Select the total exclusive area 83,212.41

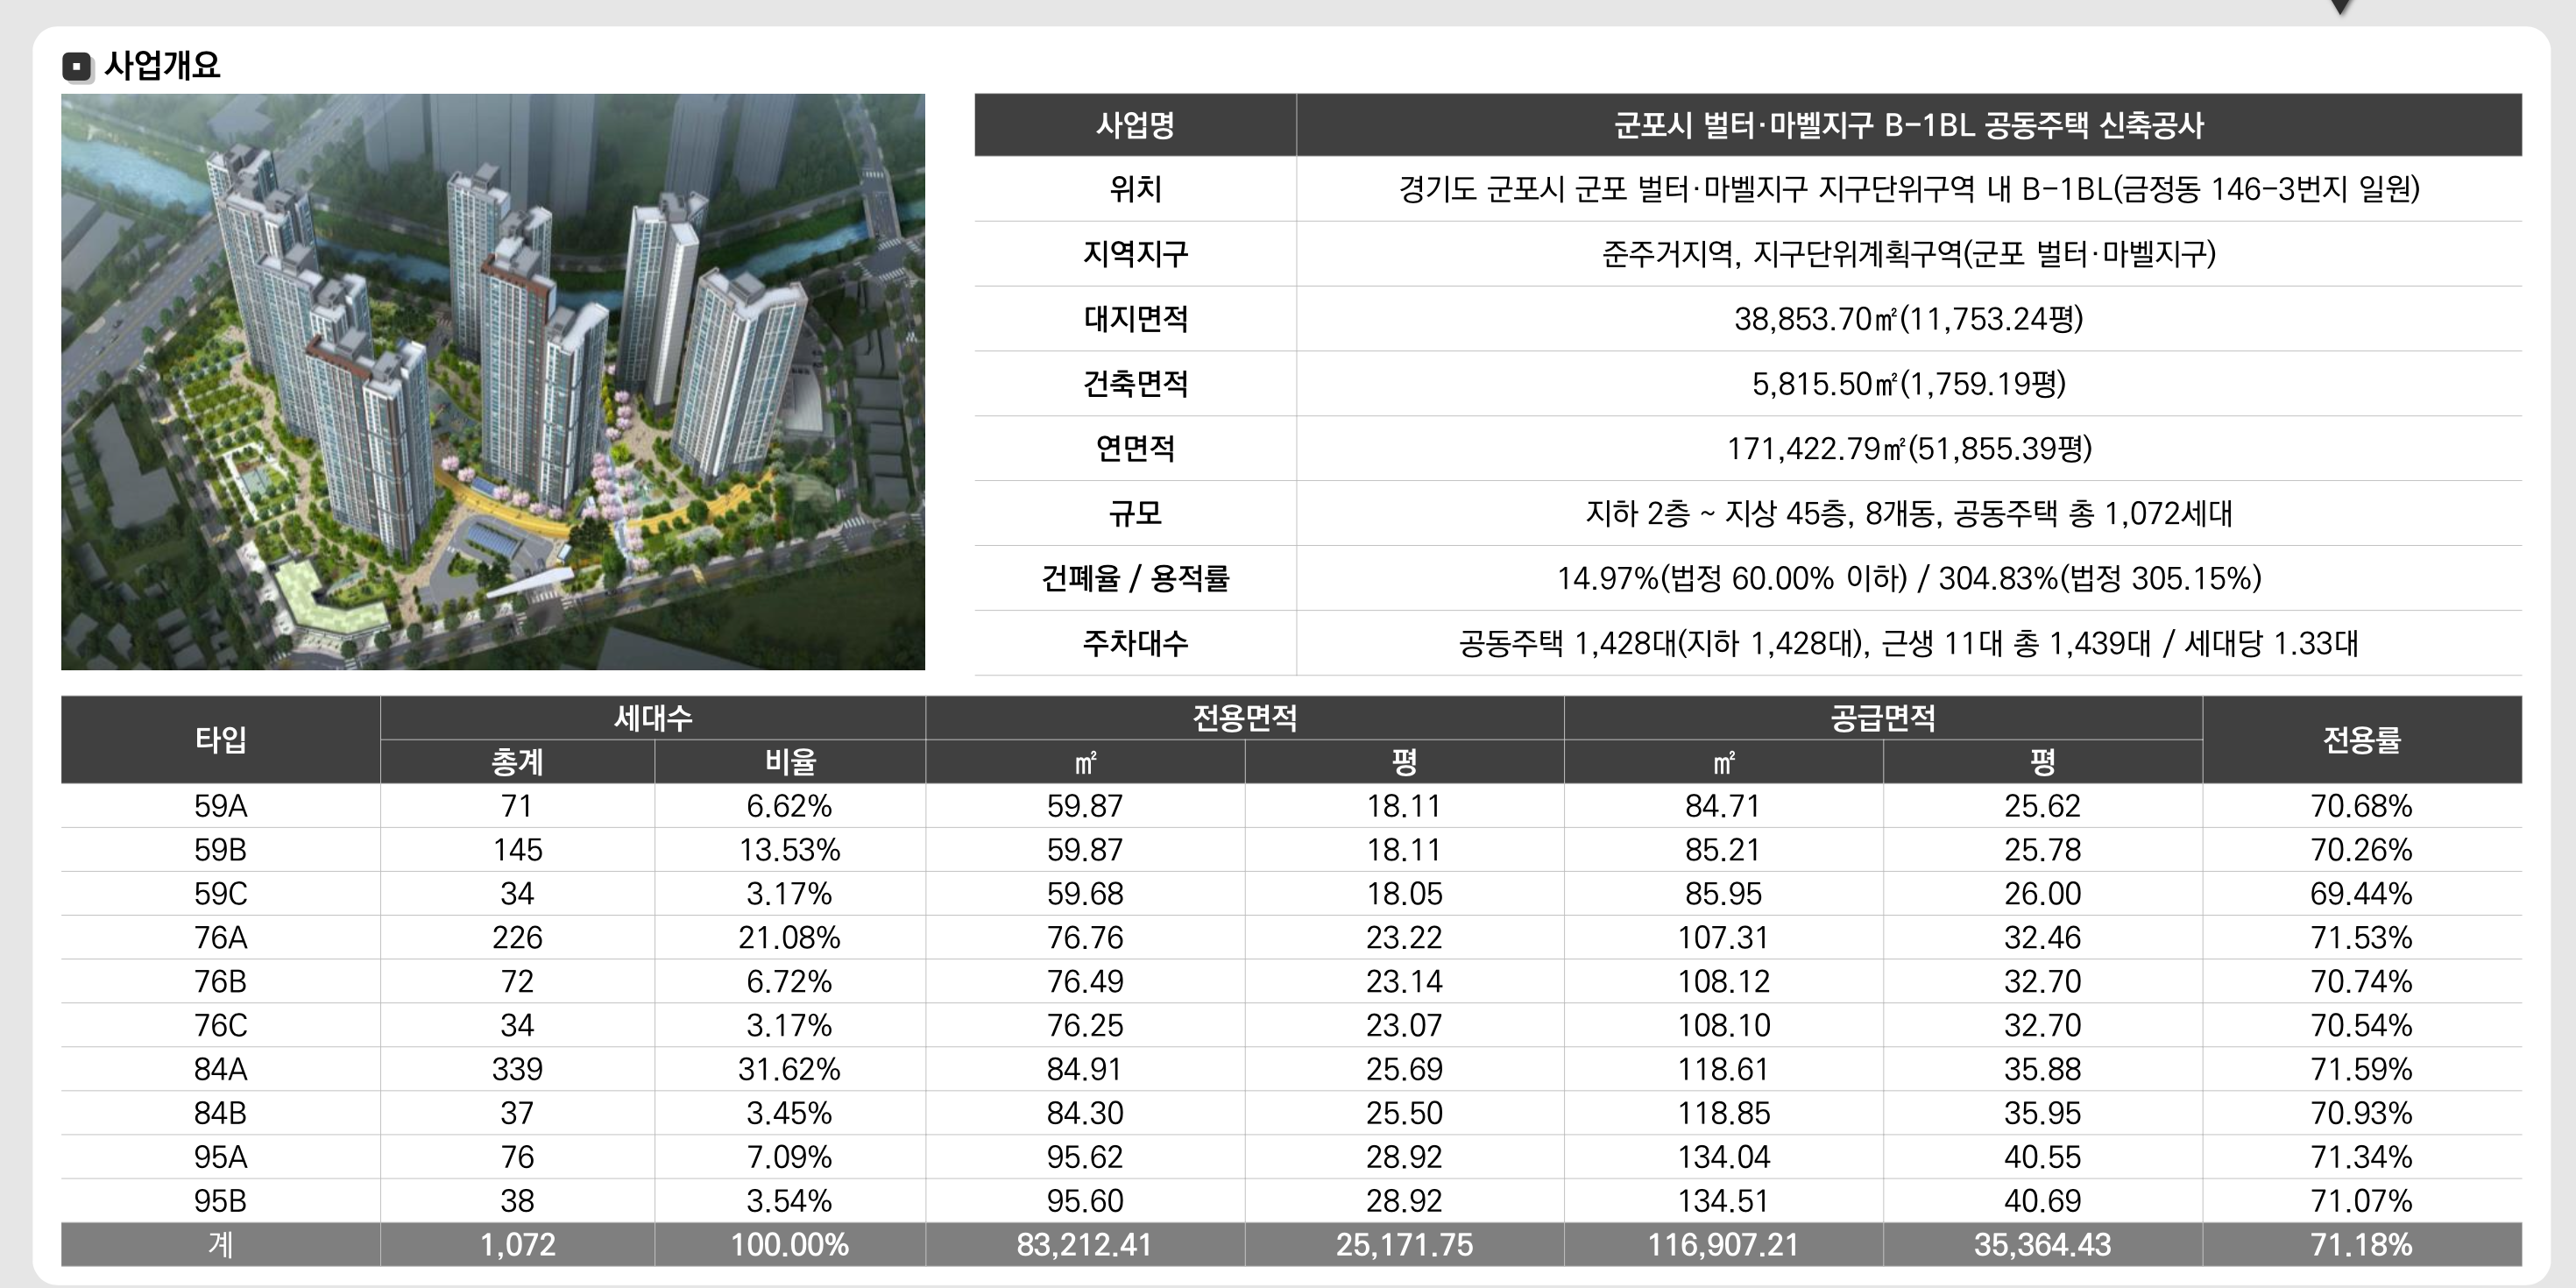point(1085,1245)
